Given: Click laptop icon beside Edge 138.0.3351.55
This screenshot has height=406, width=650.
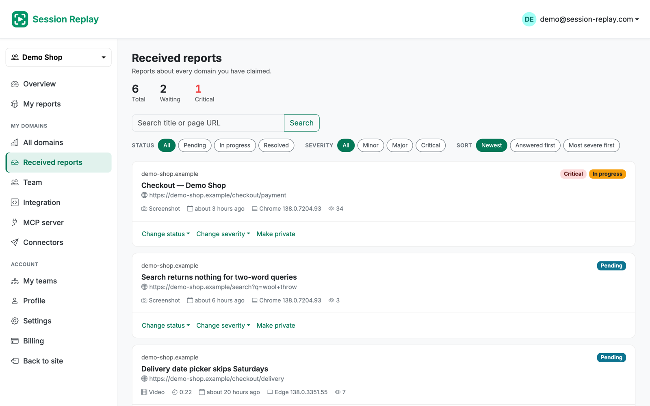Looking at the screenshot, I should click(x=270, y=392).
